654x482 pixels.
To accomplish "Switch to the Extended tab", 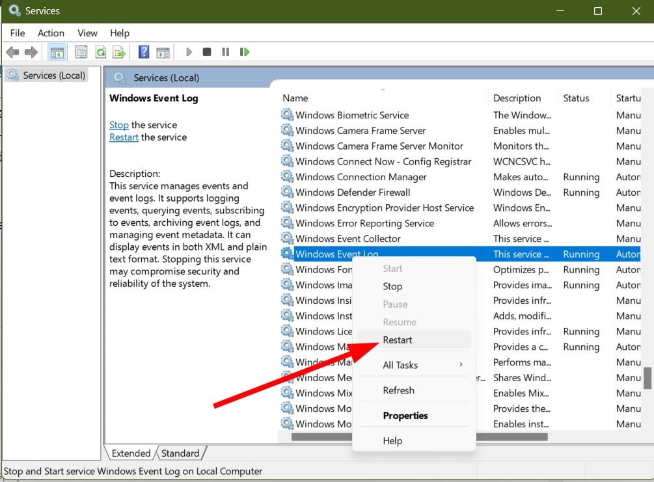I will coord(131,453).
